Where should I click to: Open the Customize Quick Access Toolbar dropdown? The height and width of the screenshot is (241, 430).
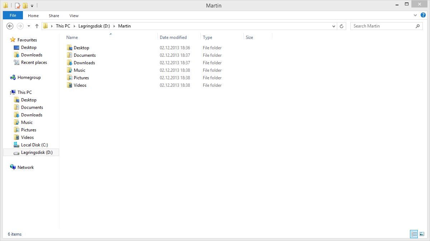[x=32, y=6]
